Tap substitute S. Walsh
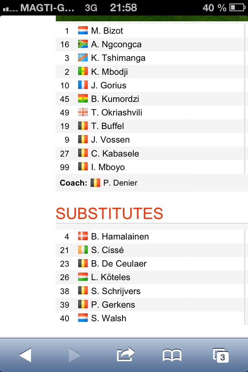Screen dimensions: 248x372 pos(108,318)
